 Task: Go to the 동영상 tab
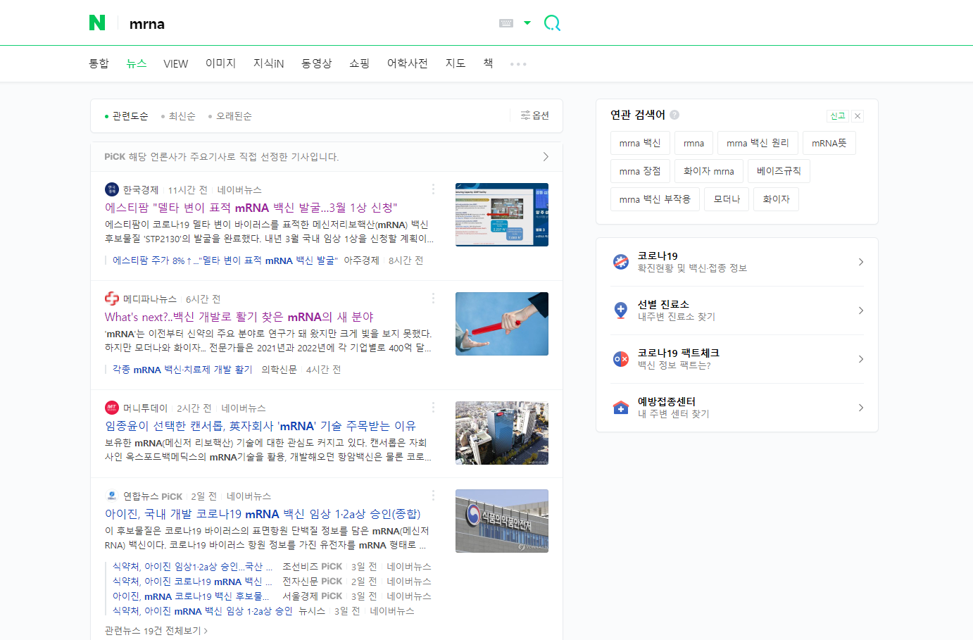click(317, 63)
